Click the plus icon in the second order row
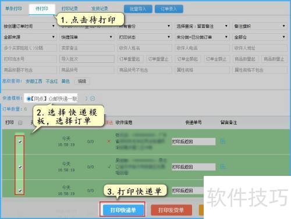This screenshot has height=219, width=291. [x=223, y=167]
